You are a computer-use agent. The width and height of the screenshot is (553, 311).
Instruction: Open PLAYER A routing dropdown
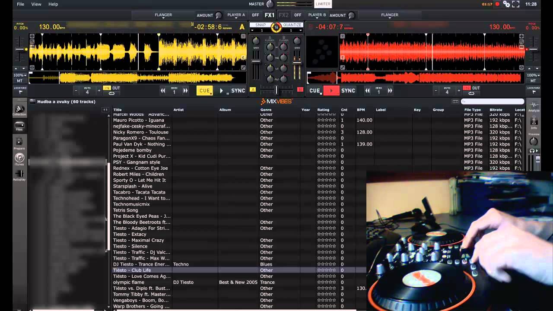(x=236, y=15)
